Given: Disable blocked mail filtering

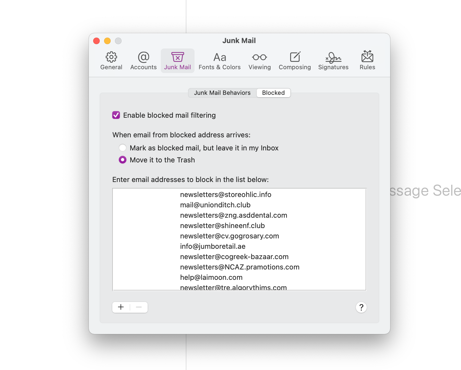Looking at the screenshot, I should click(x=116, y=115).
